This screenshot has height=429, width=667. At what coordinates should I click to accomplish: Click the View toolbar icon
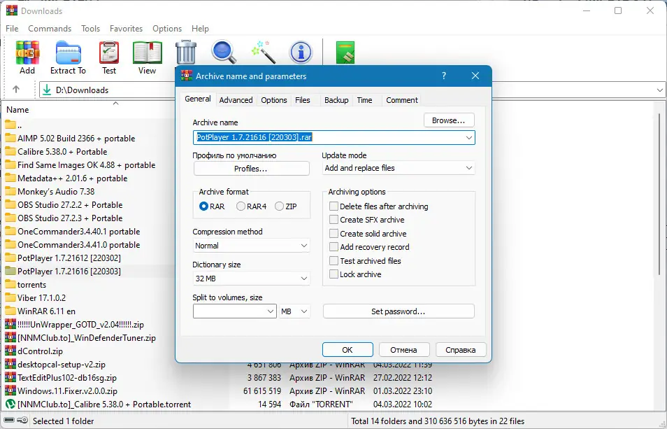[148, 52]
